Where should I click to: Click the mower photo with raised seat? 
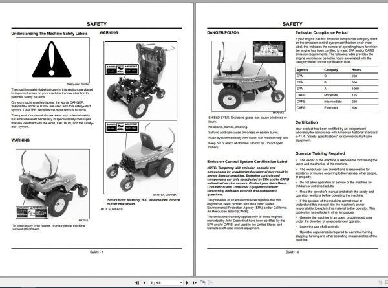(141, 81)
